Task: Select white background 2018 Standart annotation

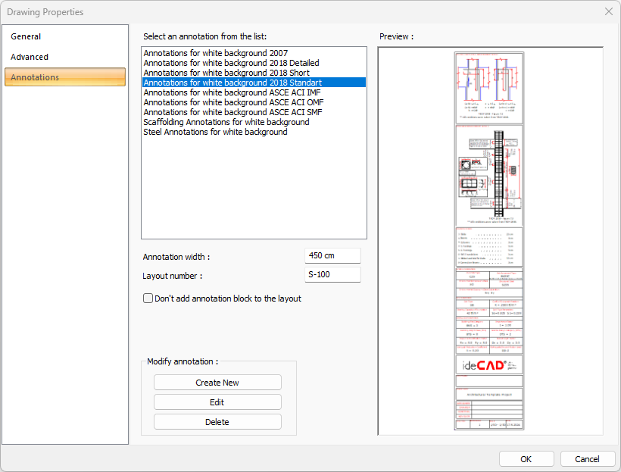Action: coord(232,83)
